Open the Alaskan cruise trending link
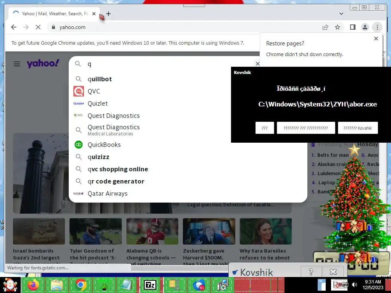This screenshot has width=391, height=293. point(332,164)
